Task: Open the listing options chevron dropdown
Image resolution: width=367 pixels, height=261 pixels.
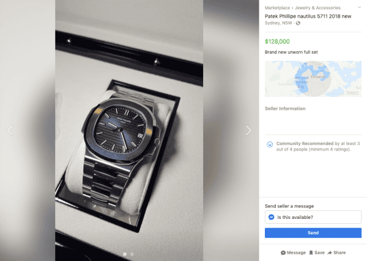Action: [359, 7]
